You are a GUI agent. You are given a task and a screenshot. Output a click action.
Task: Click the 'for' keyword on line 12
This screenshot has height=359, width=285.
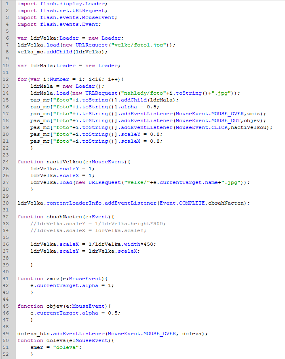coord(22,79)
